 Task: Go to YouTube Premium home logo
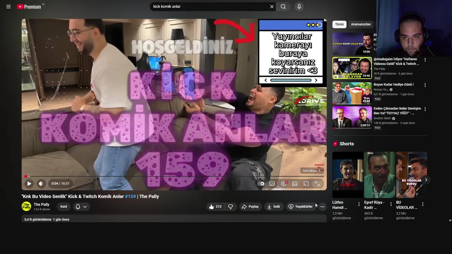coord(29,7)
